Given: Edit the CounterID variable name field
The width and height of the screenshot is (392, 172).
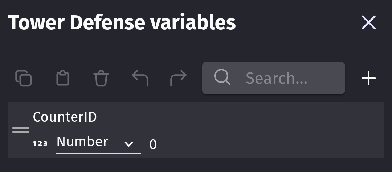Looking at the screenshot, I should tap(202, 118).
